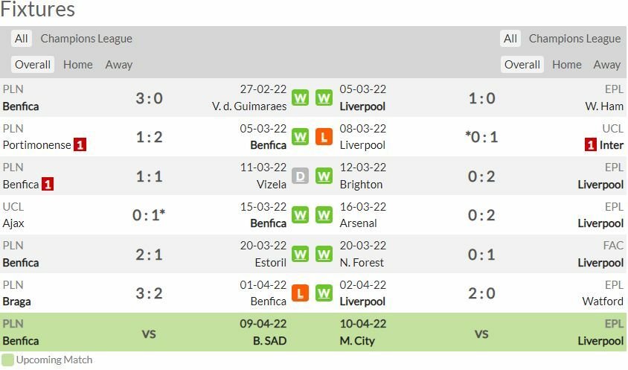Switch right table to Home fixtures

pos(566,65)
